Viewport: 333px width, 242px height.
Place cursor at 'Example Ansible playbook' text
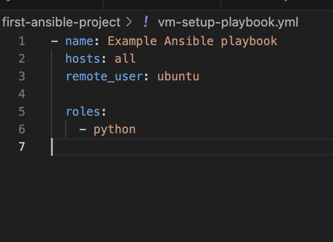click(192, 41)
